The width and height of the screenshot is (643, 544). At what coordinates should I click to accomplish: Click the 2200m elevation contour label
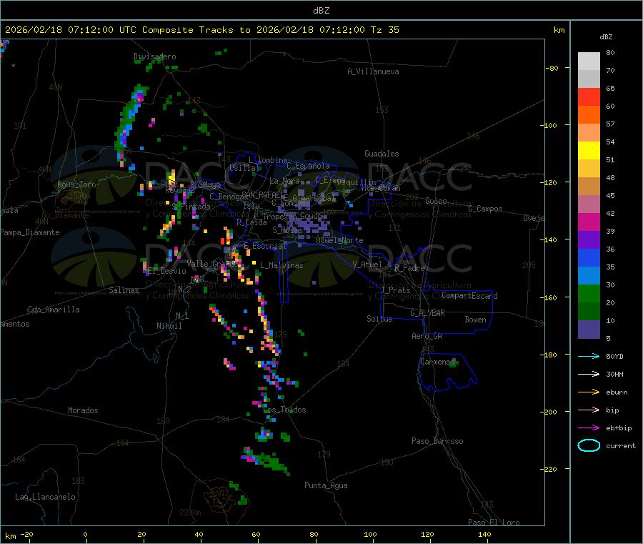click(190, 513)
